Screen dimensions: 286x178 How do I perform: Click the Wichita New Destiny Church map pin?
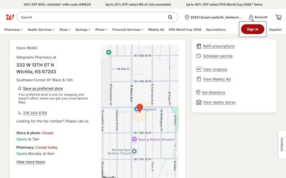pos(134,151)
